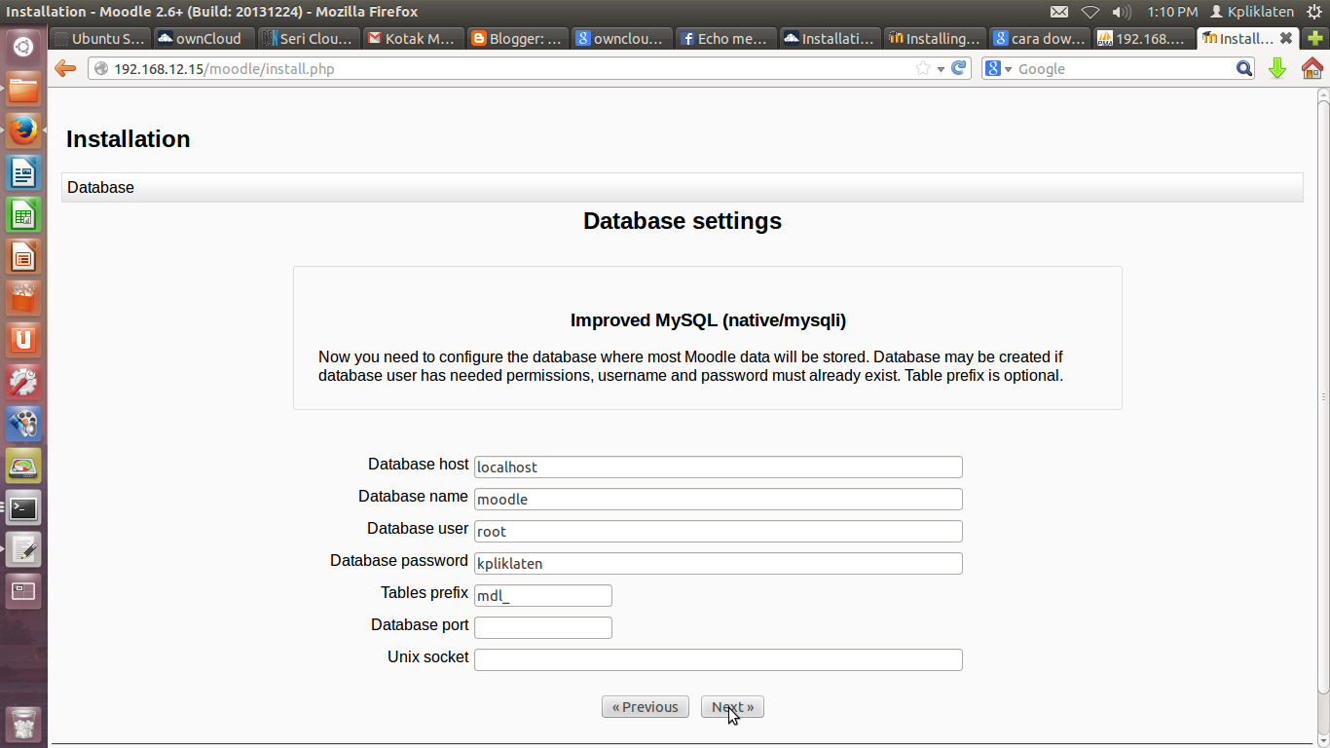
Task: Open downloads with the green arrow icon
Action: coord(1276,68)
